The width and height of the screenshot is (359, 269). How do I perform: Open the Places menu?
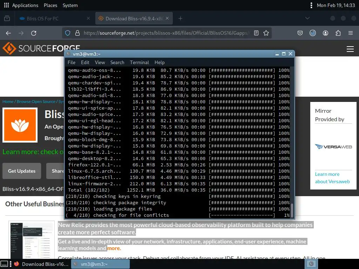[50, 5]
